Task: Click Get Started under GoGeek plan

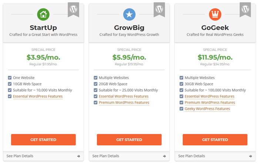Action: [215, 140]
